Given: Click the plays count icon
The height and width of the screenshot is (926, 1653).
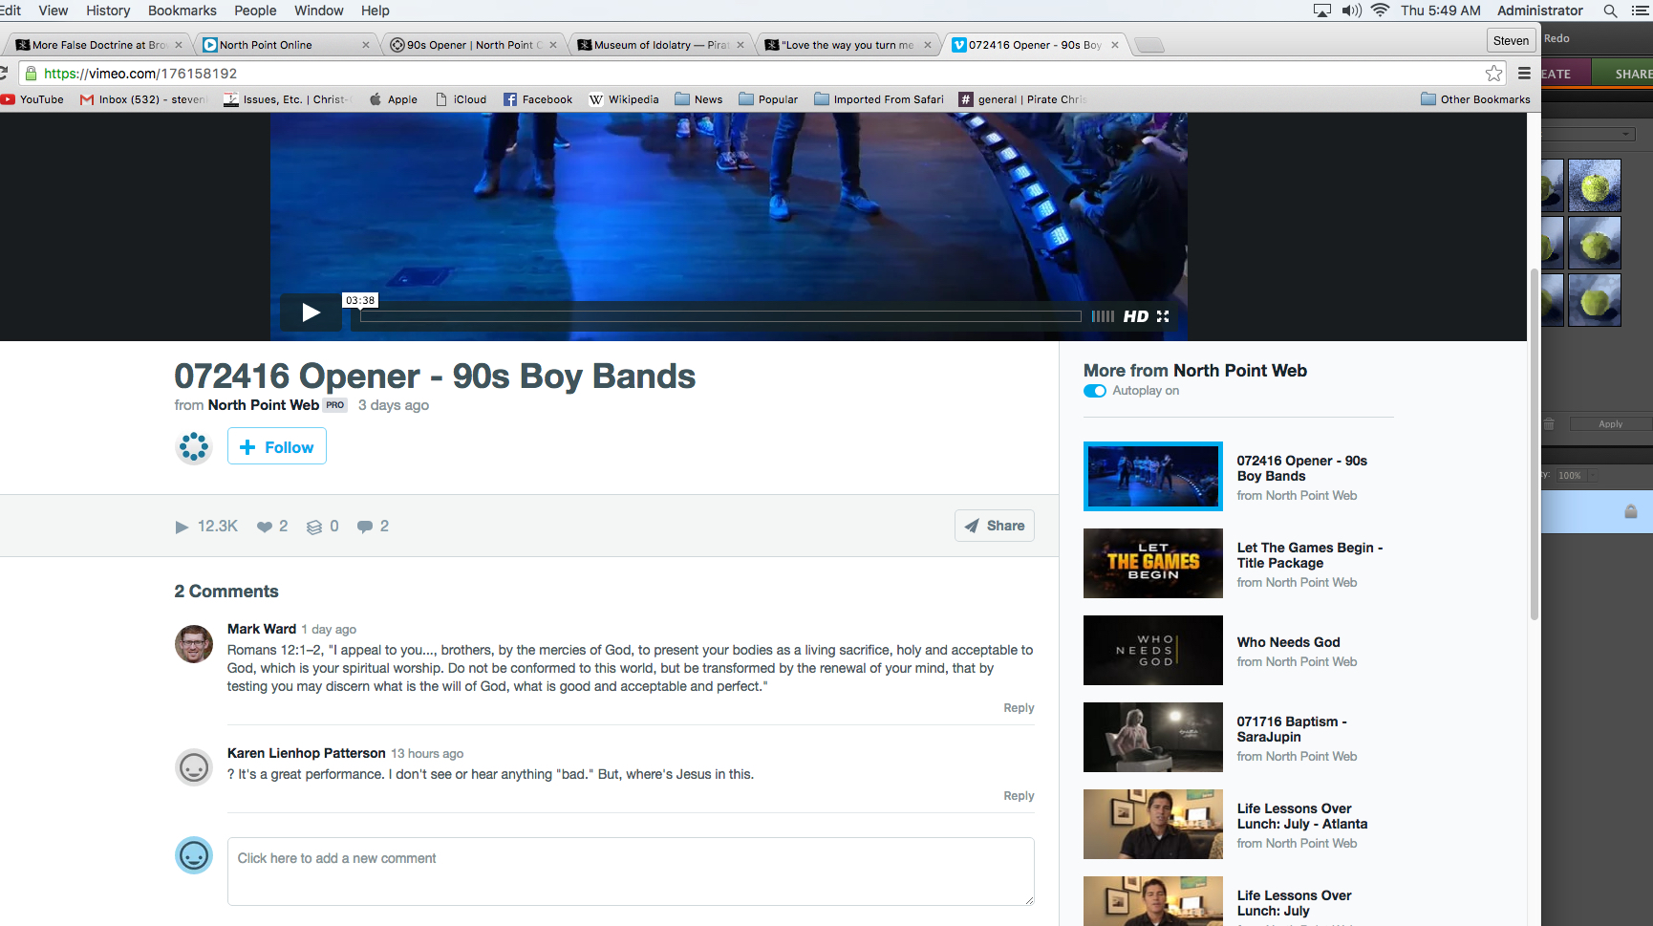Looking at the screenshot, I should coord(182,527).
